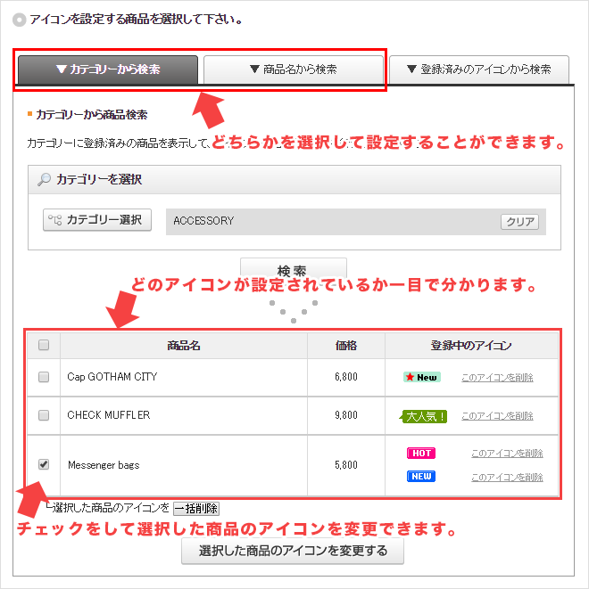Open 登録済みのアイコンから検索 tab
The width and height of the screenshot is (589, 589).
[479, 70]
